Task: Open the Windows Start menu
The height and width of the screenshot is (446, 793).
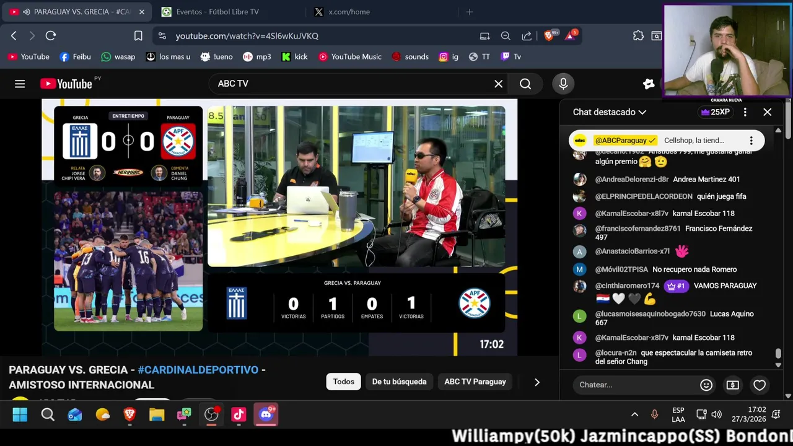Action: [20, 414]
